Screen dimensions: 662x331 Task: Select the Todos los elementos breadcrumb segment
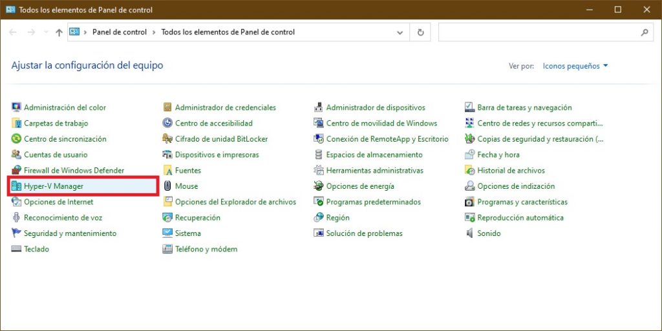click(x=228, y=32)
